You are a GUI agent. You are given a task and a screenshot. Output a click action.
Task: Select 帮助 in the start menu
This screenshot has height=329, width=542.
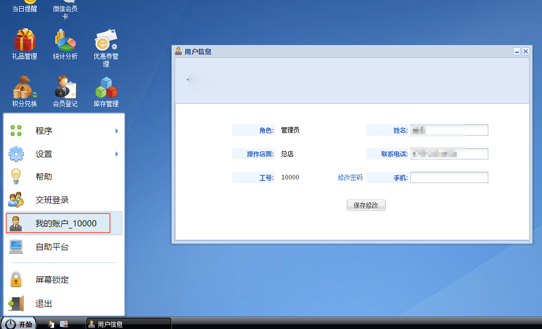tap(44, 177)
